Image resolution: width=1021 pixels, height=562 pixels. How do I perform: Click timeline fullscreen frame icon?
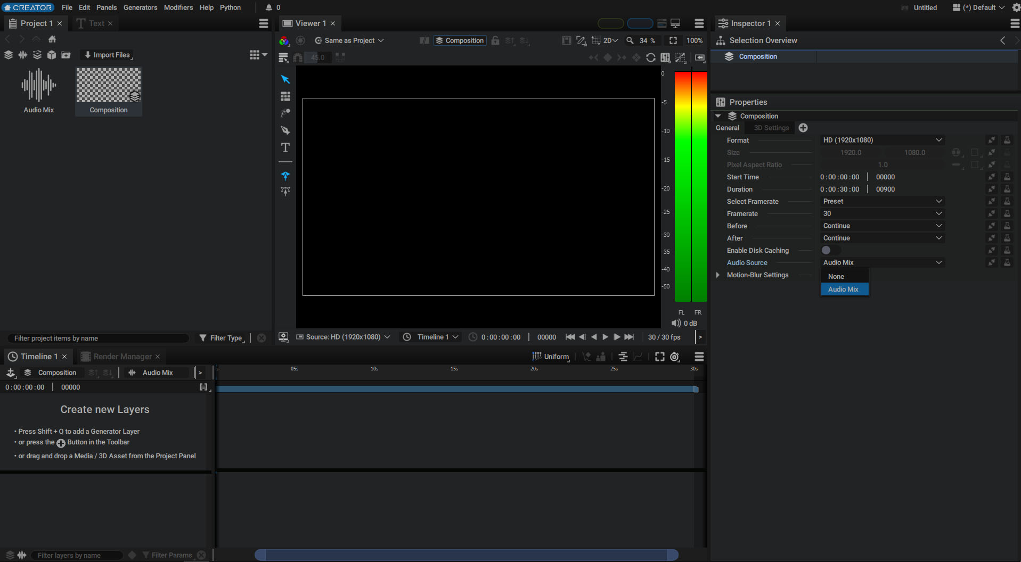pos(660,357)
